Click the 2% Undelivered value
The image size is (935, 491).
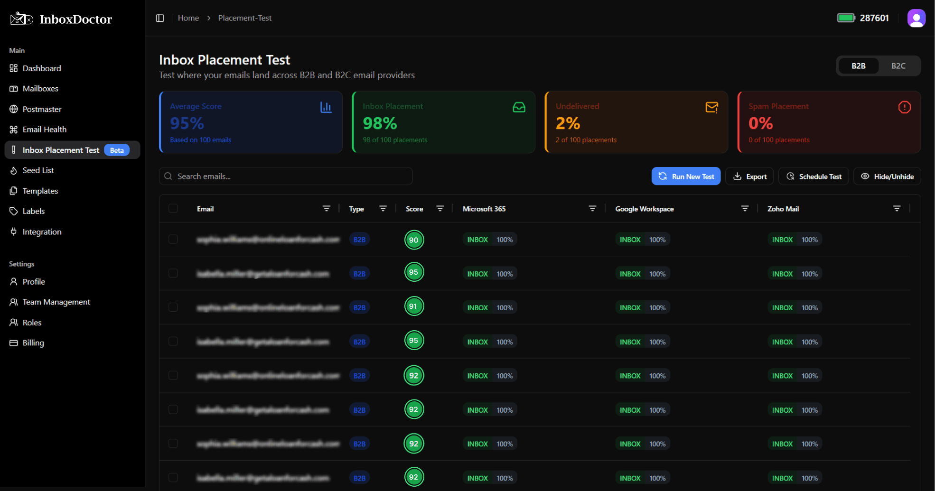click(x=568, y=123)
